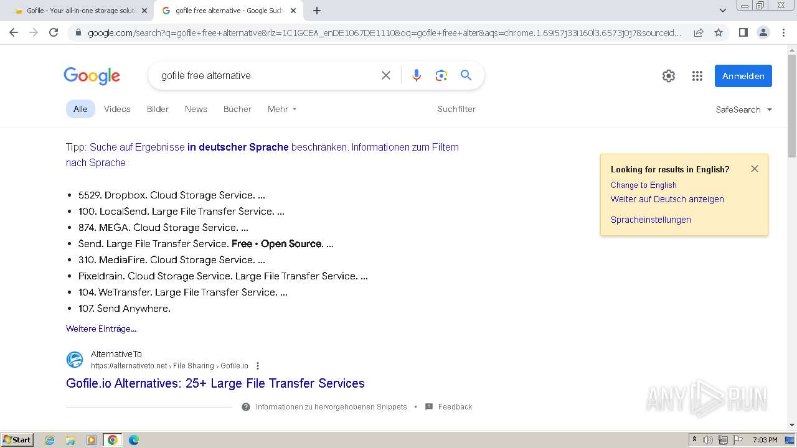Click the Chrome icon in the taskbar
Image resolution: width=797 pixels, height=448 pixels.
click(x=113, y=440)
